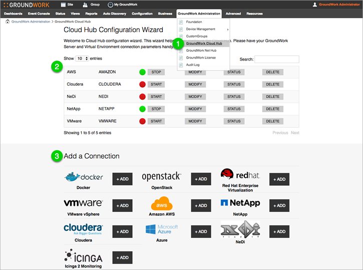
Task: Open the Auto Discovery menu
Action: pyautogui.click(x=115, y=14)
